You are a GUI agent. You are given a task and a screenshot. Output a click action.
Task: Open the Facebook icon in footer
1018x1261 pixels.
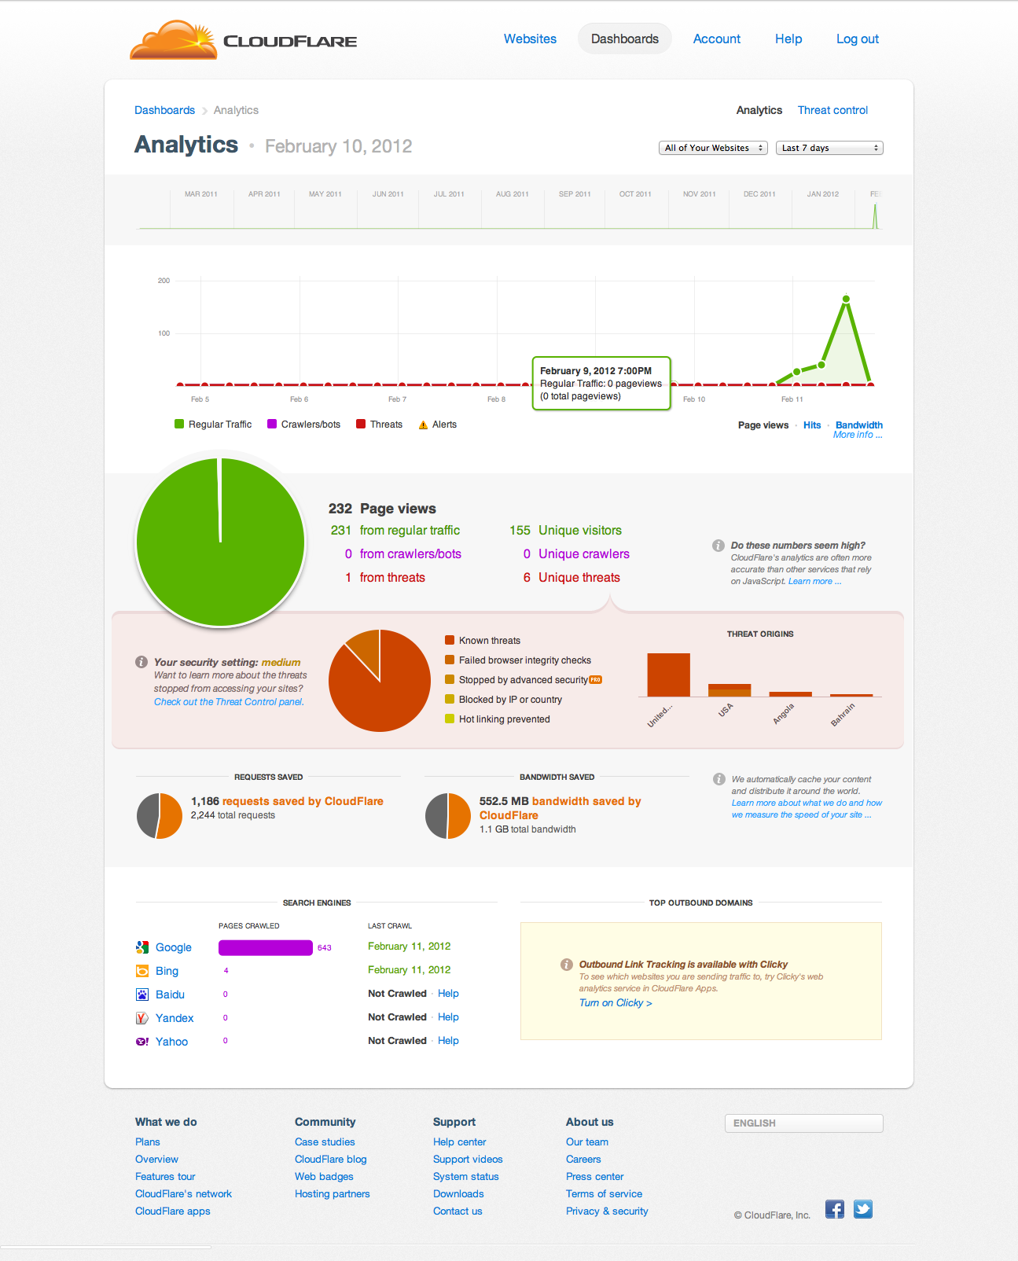click(x=835, y=1209)
